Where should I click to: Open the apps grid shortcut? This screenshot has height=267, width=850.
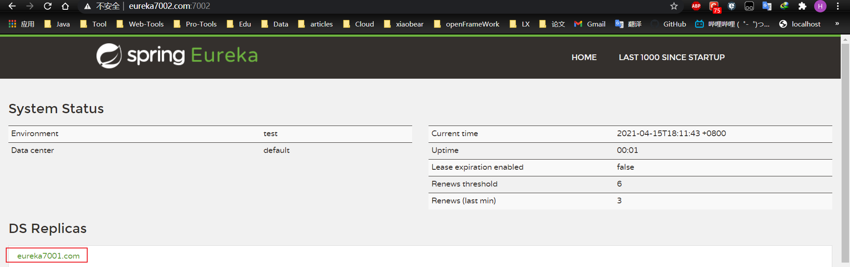tap(21, 24)
